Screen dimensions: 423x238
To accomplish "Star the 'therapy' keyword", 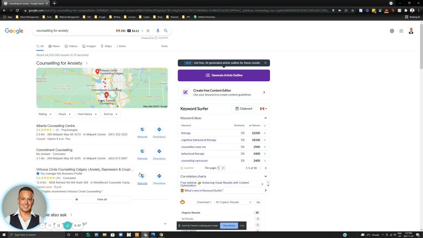I will coord(265,133).
